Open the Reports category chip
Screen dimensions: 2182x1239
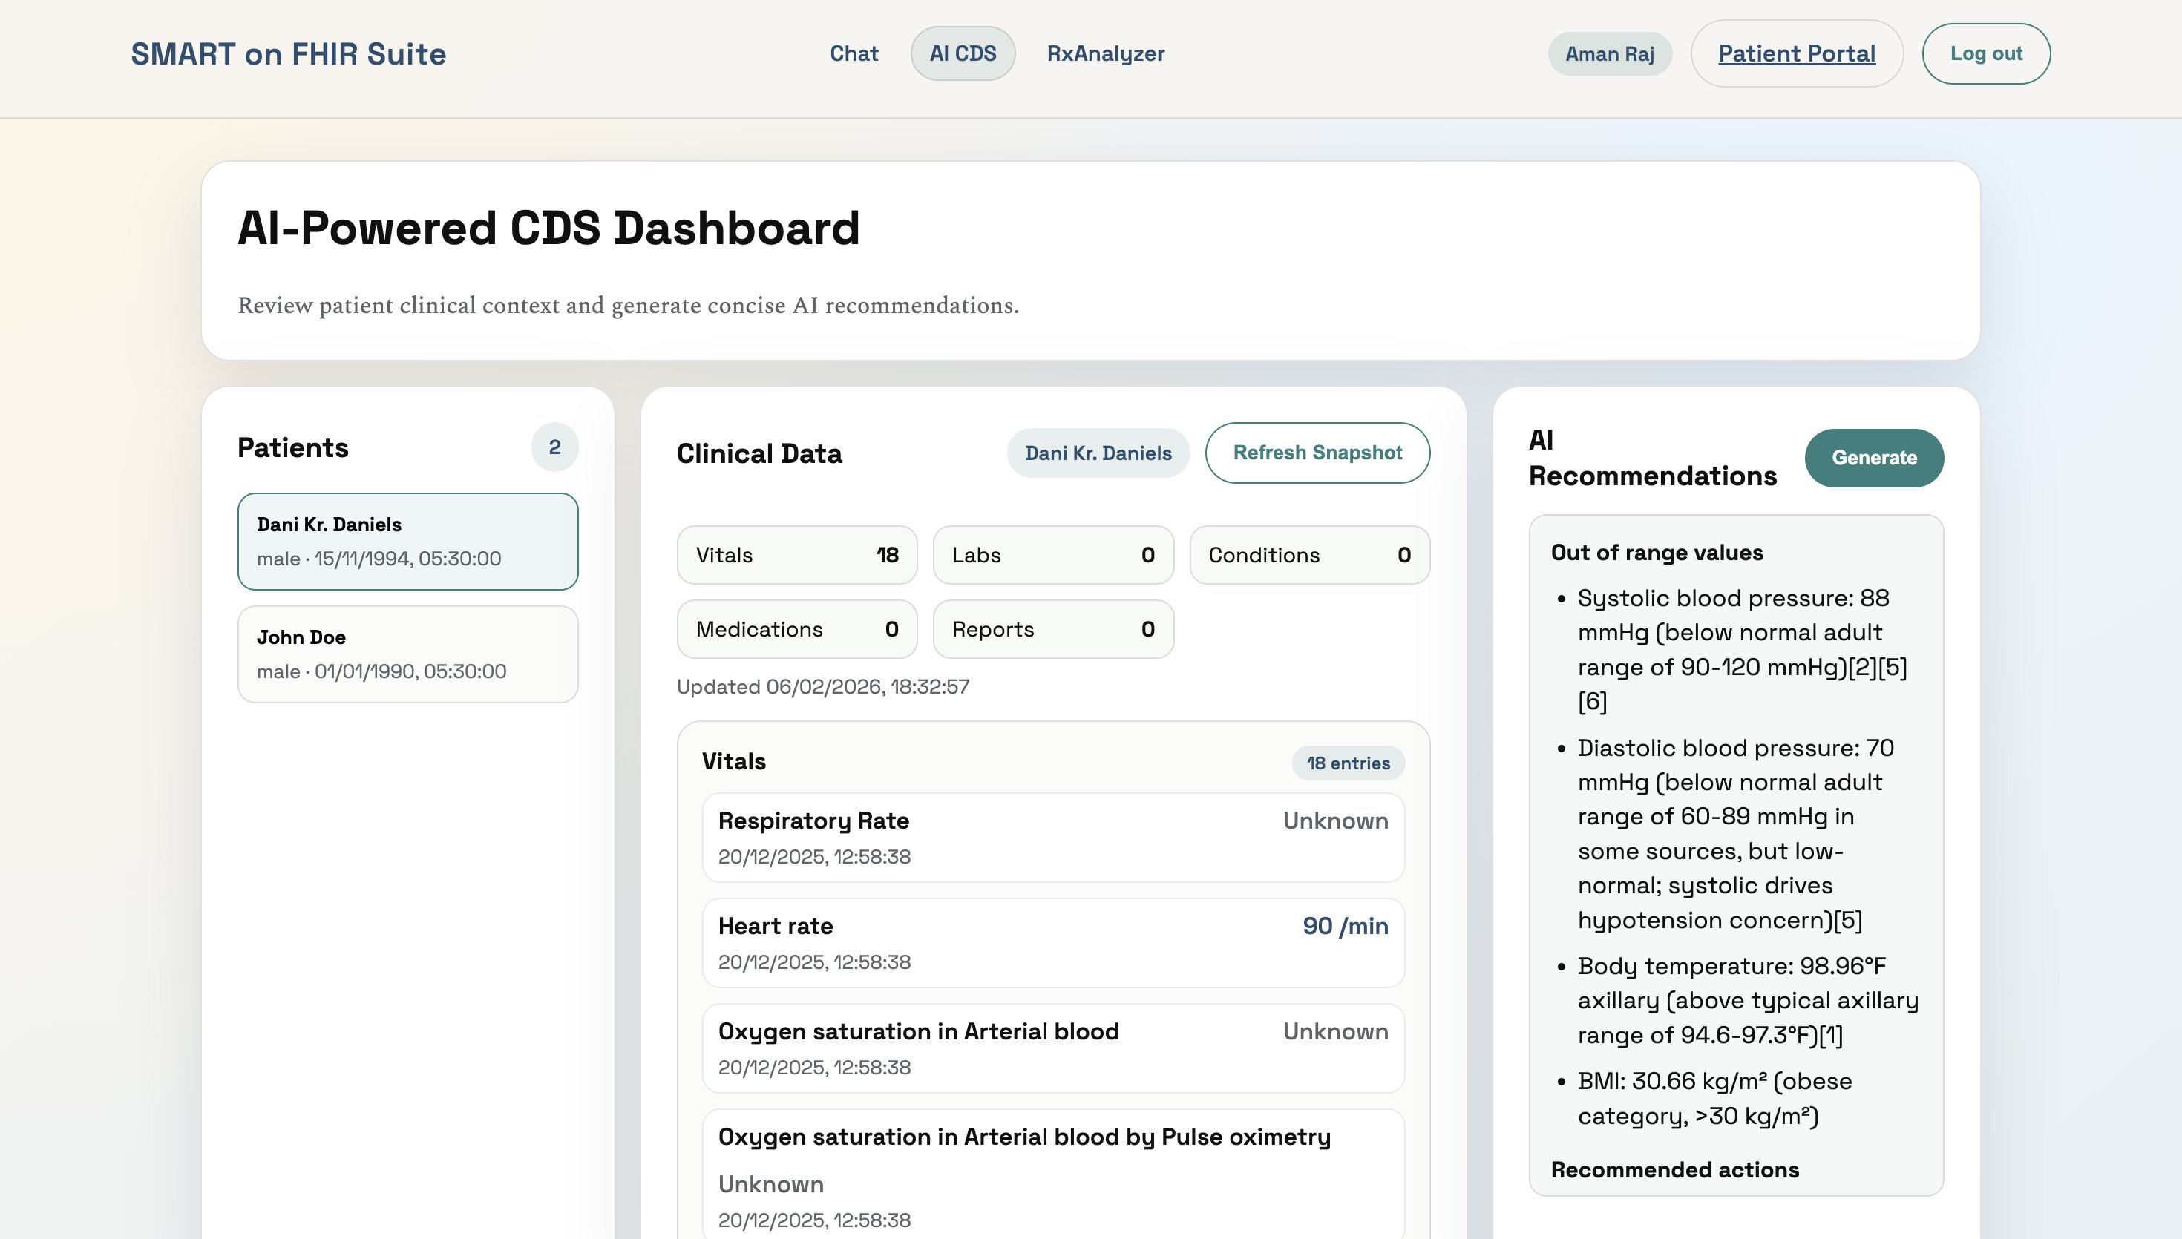click(x=1052, y=629)
